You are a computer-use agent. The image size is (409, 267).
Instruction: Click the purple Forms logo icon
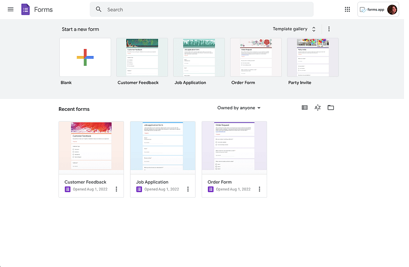25,10
